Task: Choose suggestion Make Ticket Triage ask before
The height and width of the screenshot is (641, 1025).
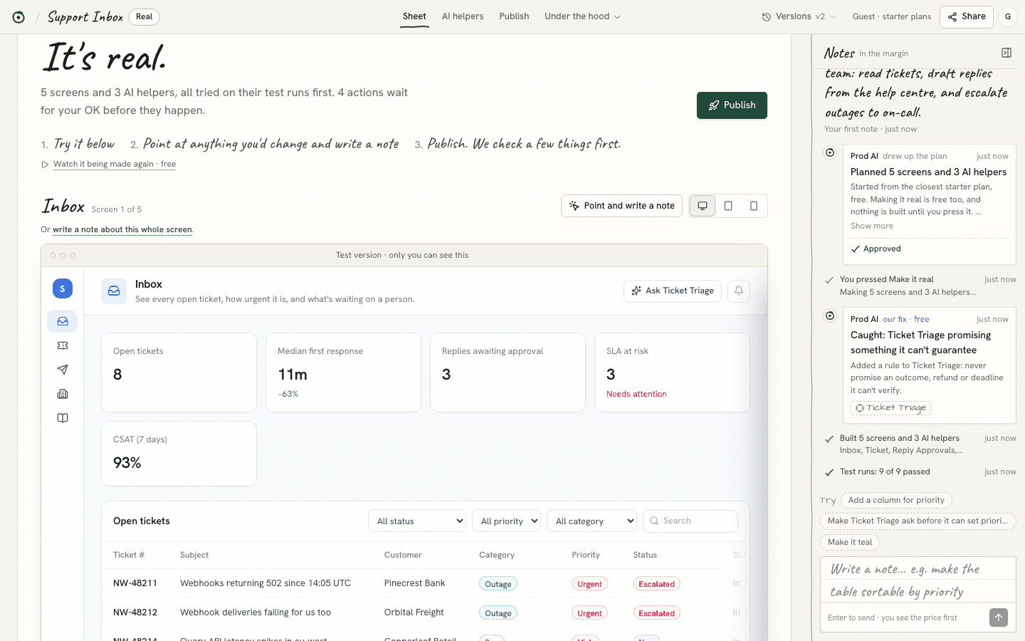Action: (918, 521)
